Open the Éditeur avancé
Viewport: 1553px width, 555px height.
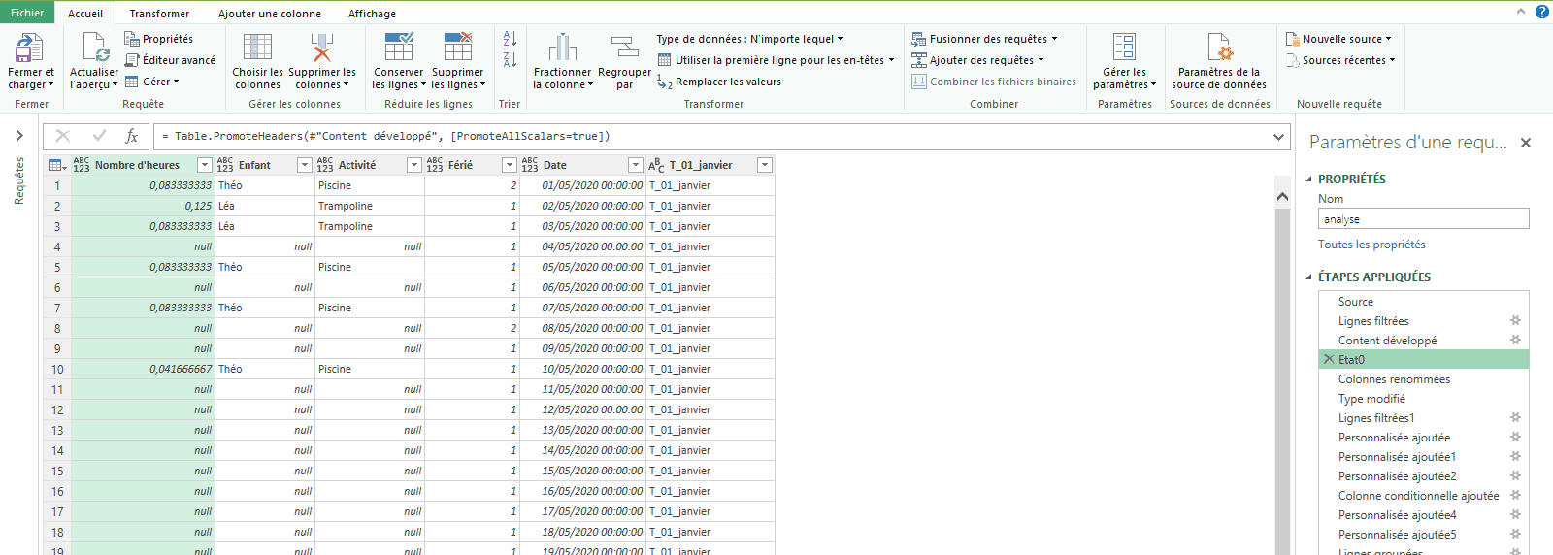tap(170, 60)
